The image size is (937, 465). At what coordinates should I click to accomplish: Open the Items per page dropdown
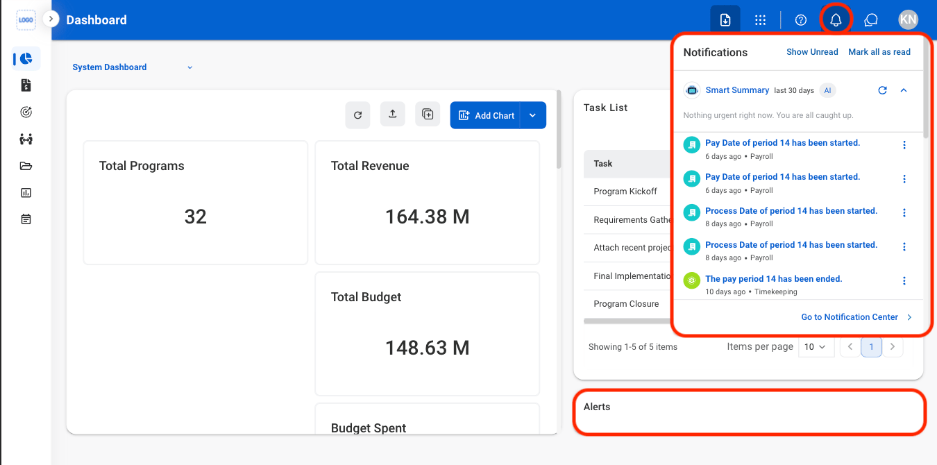[815, 346]
